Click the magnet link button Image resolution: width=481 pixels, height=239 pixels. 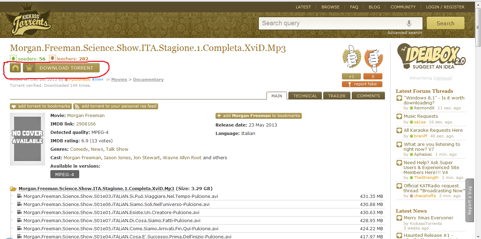[15, 68]
